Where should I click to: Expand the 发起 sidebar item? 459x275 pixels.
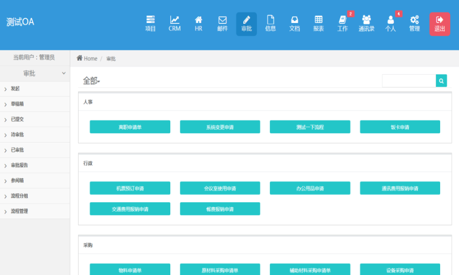(x=15, y=89)
